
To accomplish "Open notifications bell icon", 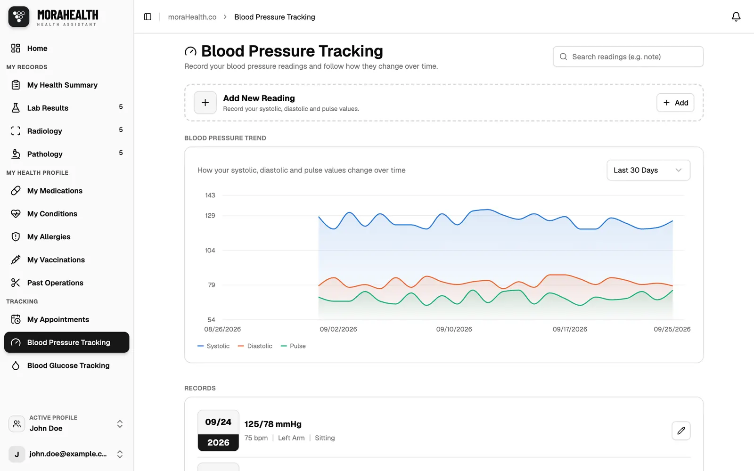I will 736,17.
